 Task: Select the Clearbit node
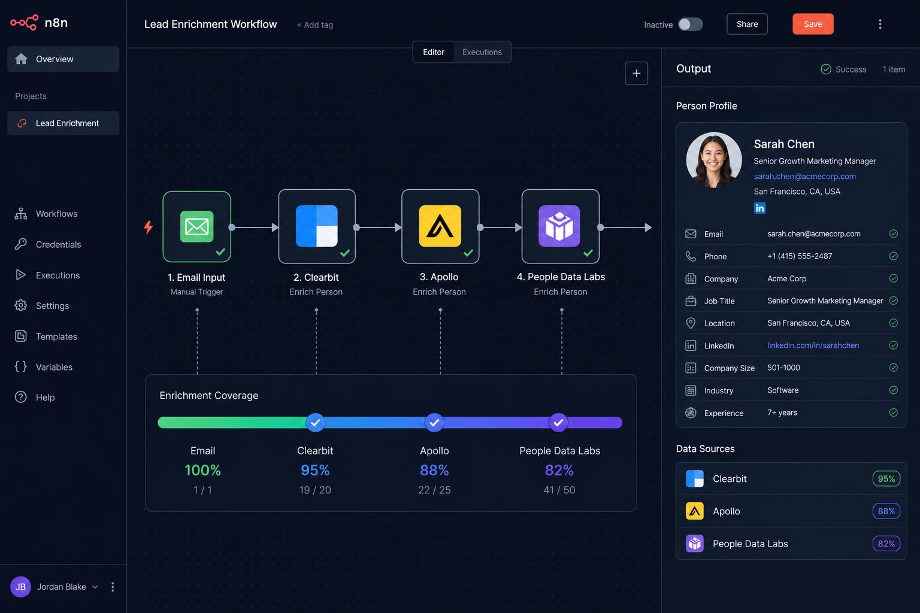[x=317, y=226]
